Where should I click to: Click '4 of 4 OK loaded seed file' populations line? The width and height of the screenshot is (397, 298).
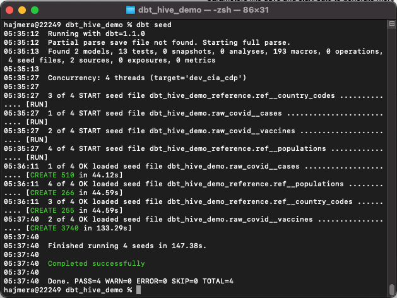click(x=215, y=184)
